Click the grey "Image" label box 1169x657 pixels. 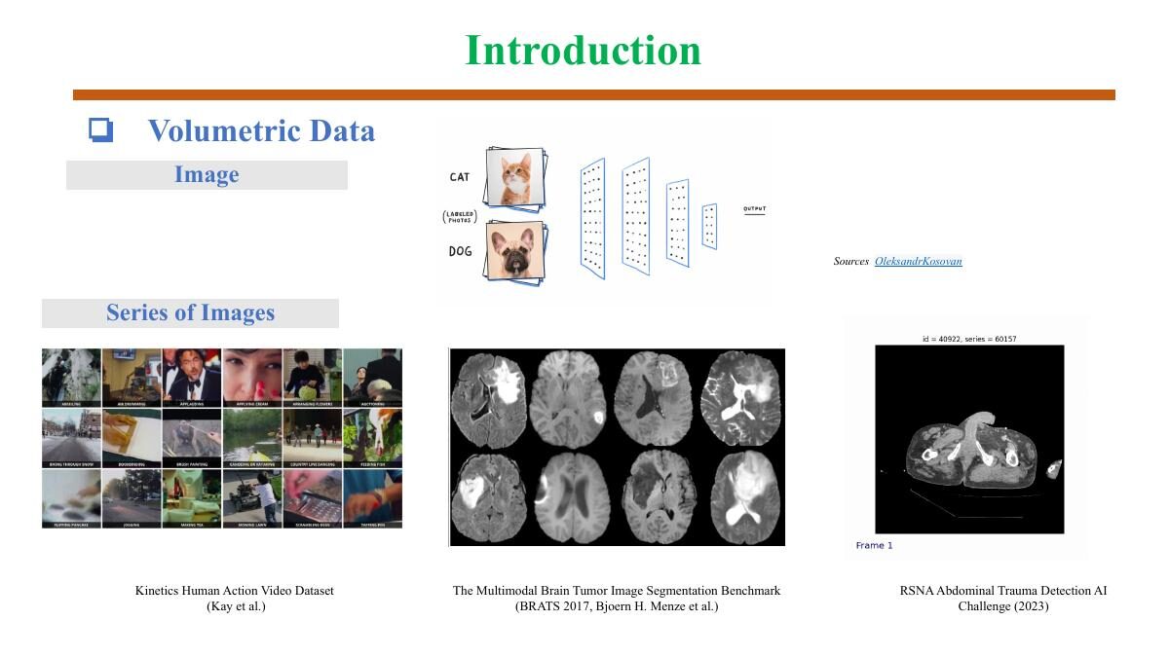[207, 175]
